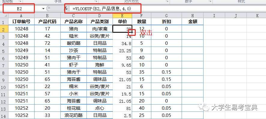
Task: Select product code cell 33
Action: click(x=47, y=115)
